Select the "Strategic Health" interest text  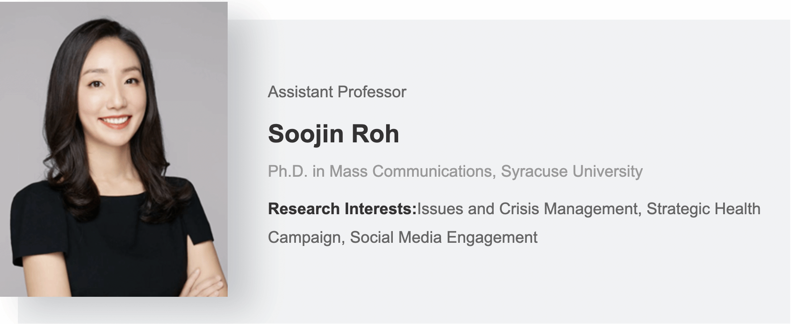tap(703, 209)
